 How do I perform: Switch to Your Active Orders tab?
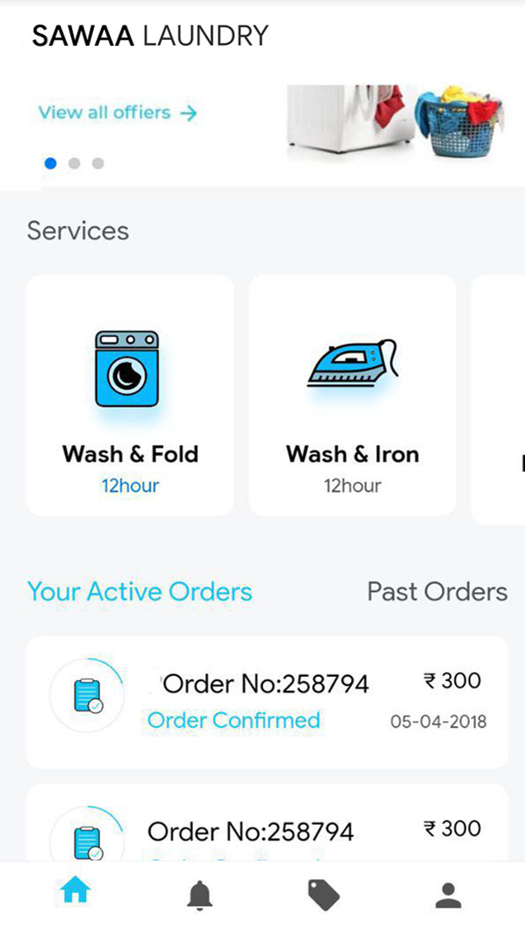139,591
